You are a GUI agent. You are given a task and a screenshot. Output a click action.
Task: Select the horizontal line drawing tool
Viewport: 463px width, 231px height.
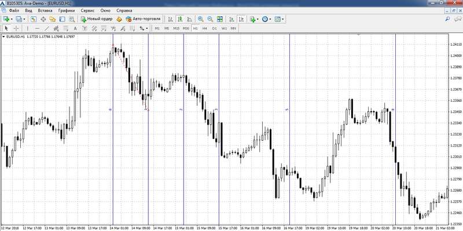coord(37,28)
